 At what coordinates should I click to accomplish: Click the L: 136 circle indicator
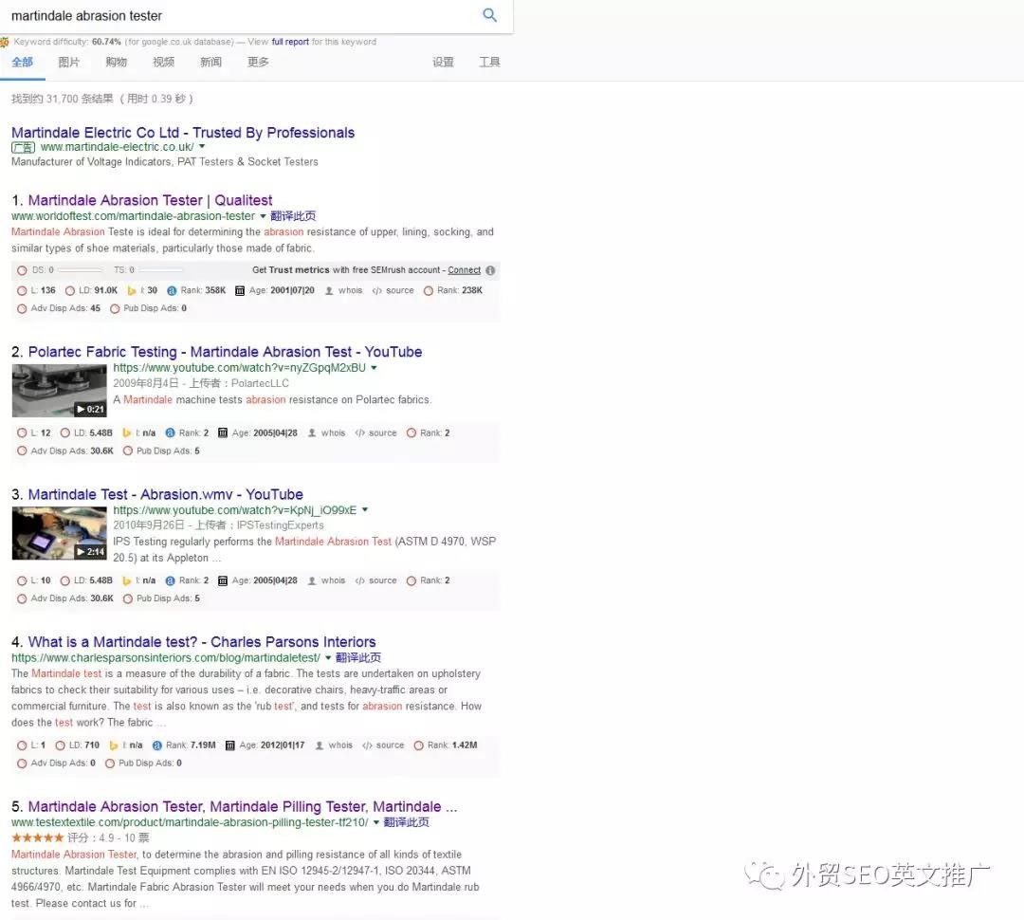(22, 291)
